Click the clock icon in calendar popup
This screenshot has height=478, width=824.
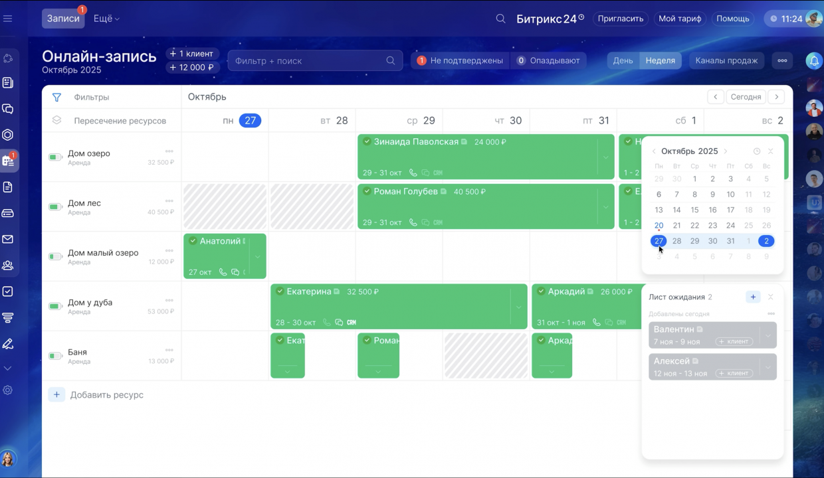click(x=757, y=151)
